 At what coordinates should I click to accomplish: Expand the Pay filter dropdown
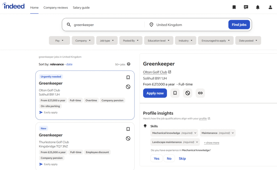[x=59, y=41]
